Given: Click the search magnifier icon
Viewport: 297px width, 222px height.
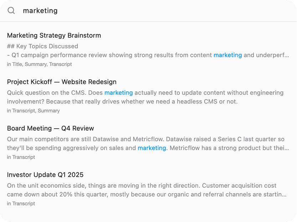Looking at the screenshot, I should point(11,11).
